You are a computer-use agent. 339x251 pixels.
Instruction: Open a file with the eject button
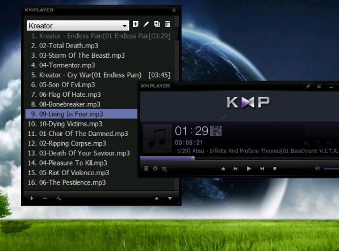(x=223, y=169)
